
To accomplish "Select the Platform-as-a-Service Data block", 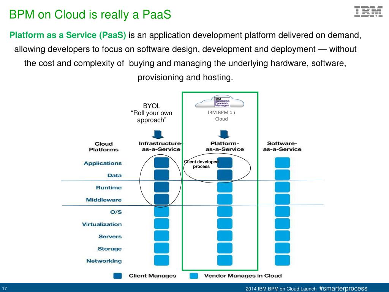I will 225,175.
